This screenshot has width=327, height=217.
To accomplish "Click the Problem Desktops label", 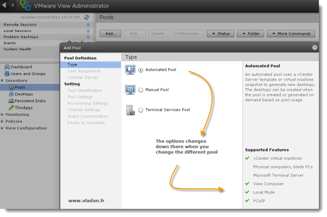I will (21, 37).
